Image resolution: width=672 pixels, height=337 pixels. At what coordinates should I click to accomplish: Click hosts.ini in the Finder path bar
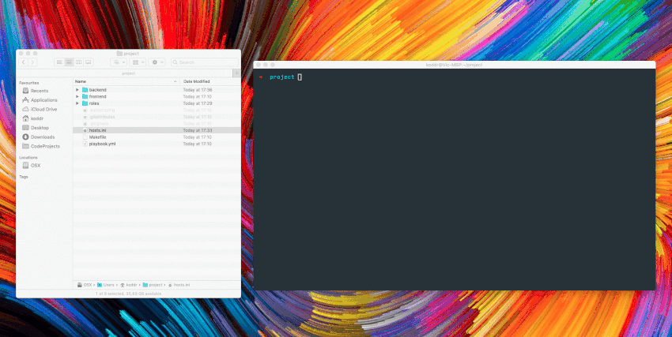point(179,285)
